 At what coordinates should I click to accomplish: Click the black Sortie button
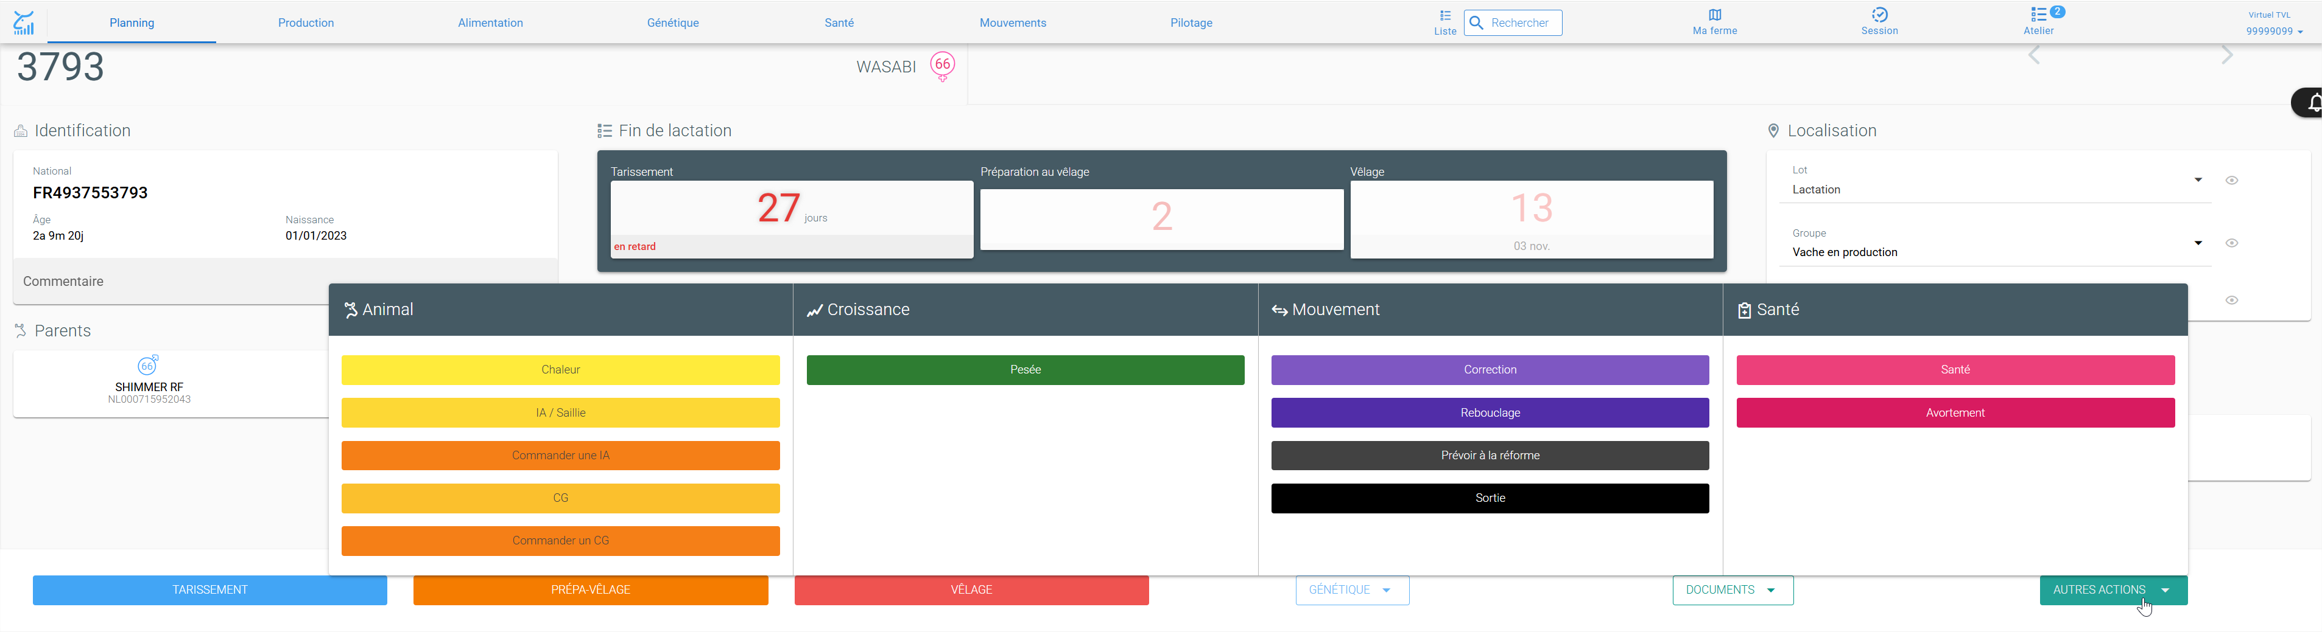1490,498
